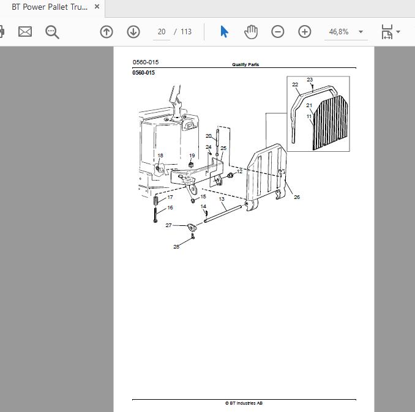Activate the hand pan tool
The height and width of the screenshot is (412, 415).
(250, 32)
